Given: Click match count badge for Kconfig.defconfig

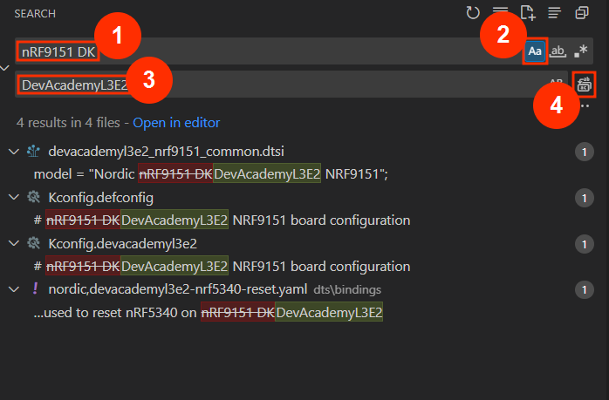Looking at the screenshot, I should [x=585, y=198].
